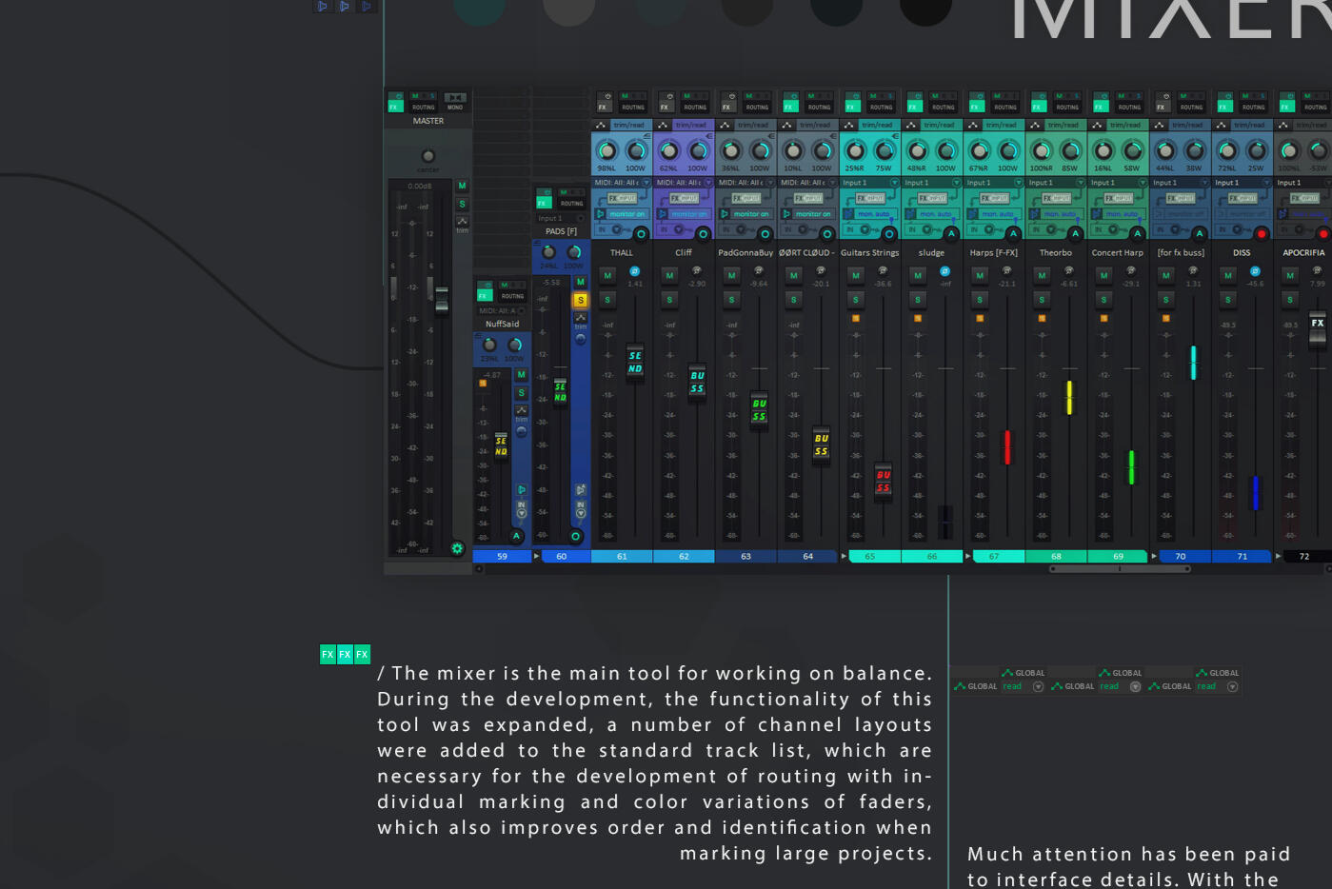The height and width of the screenshot is (889, 1332).
Task: Select the trim envelope icon on NuffSaid
Action: 522,409
